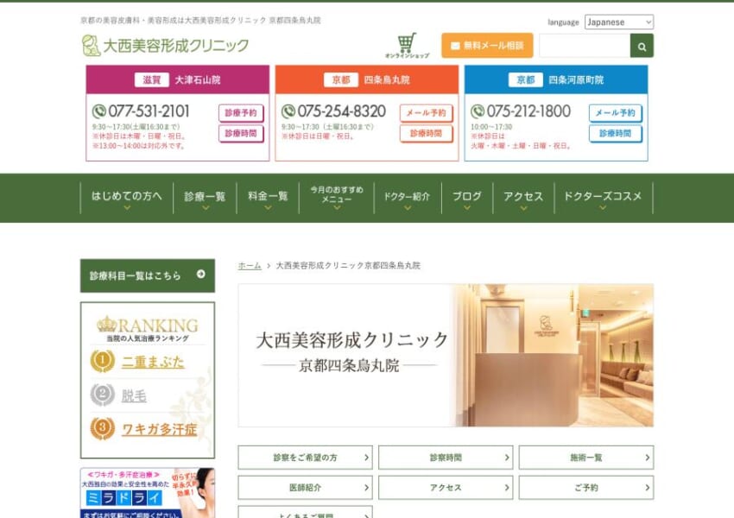
Task: Click the 075-212-1800 phone number
Action: tap(528, 111)
